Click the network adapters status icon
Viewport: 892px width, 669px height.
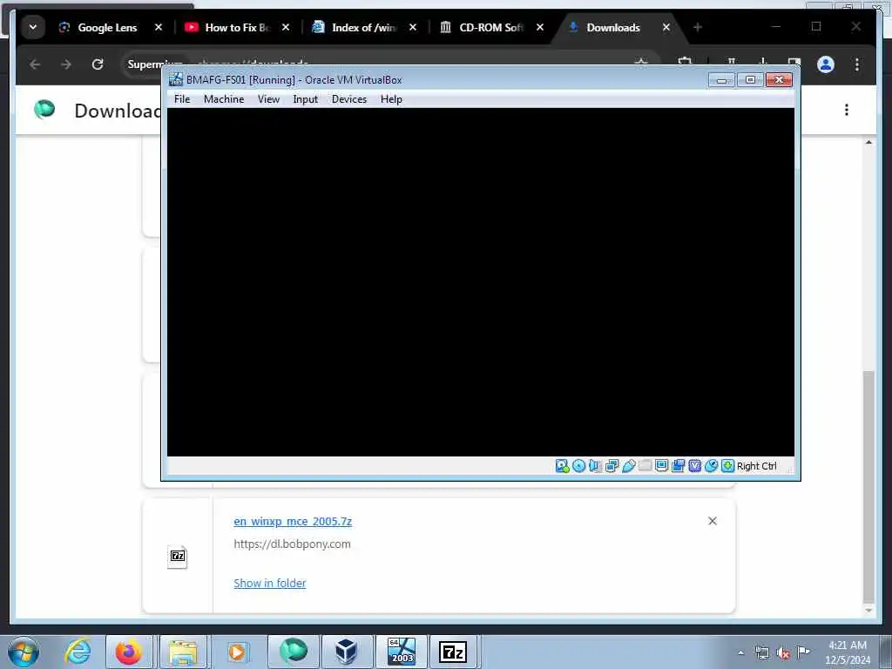(x=612, y=466)
